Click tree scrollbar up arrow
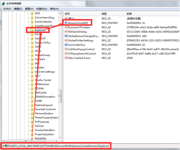Image resolution: width=180 pixels, height=150 pixels. pyautogui.click(x=60, y=13)
